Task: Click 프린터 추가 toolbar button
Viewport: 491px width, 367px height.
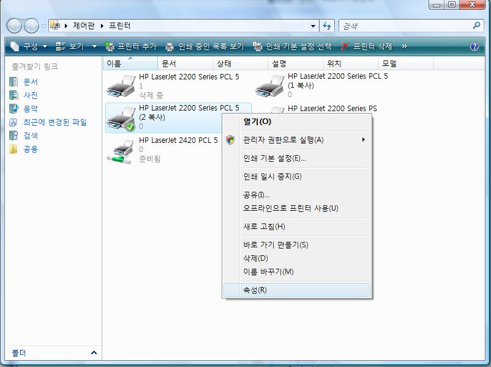Action: pos(130,46)
